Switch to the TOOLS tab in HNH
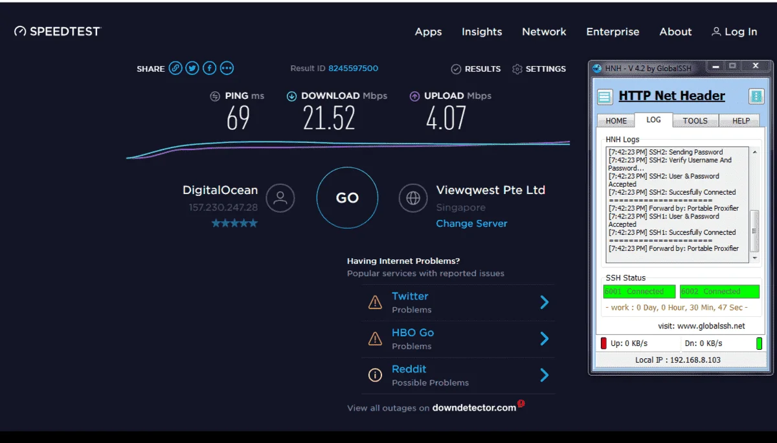The width and height of the screenshot is (777, 443). tap(695, 121)
